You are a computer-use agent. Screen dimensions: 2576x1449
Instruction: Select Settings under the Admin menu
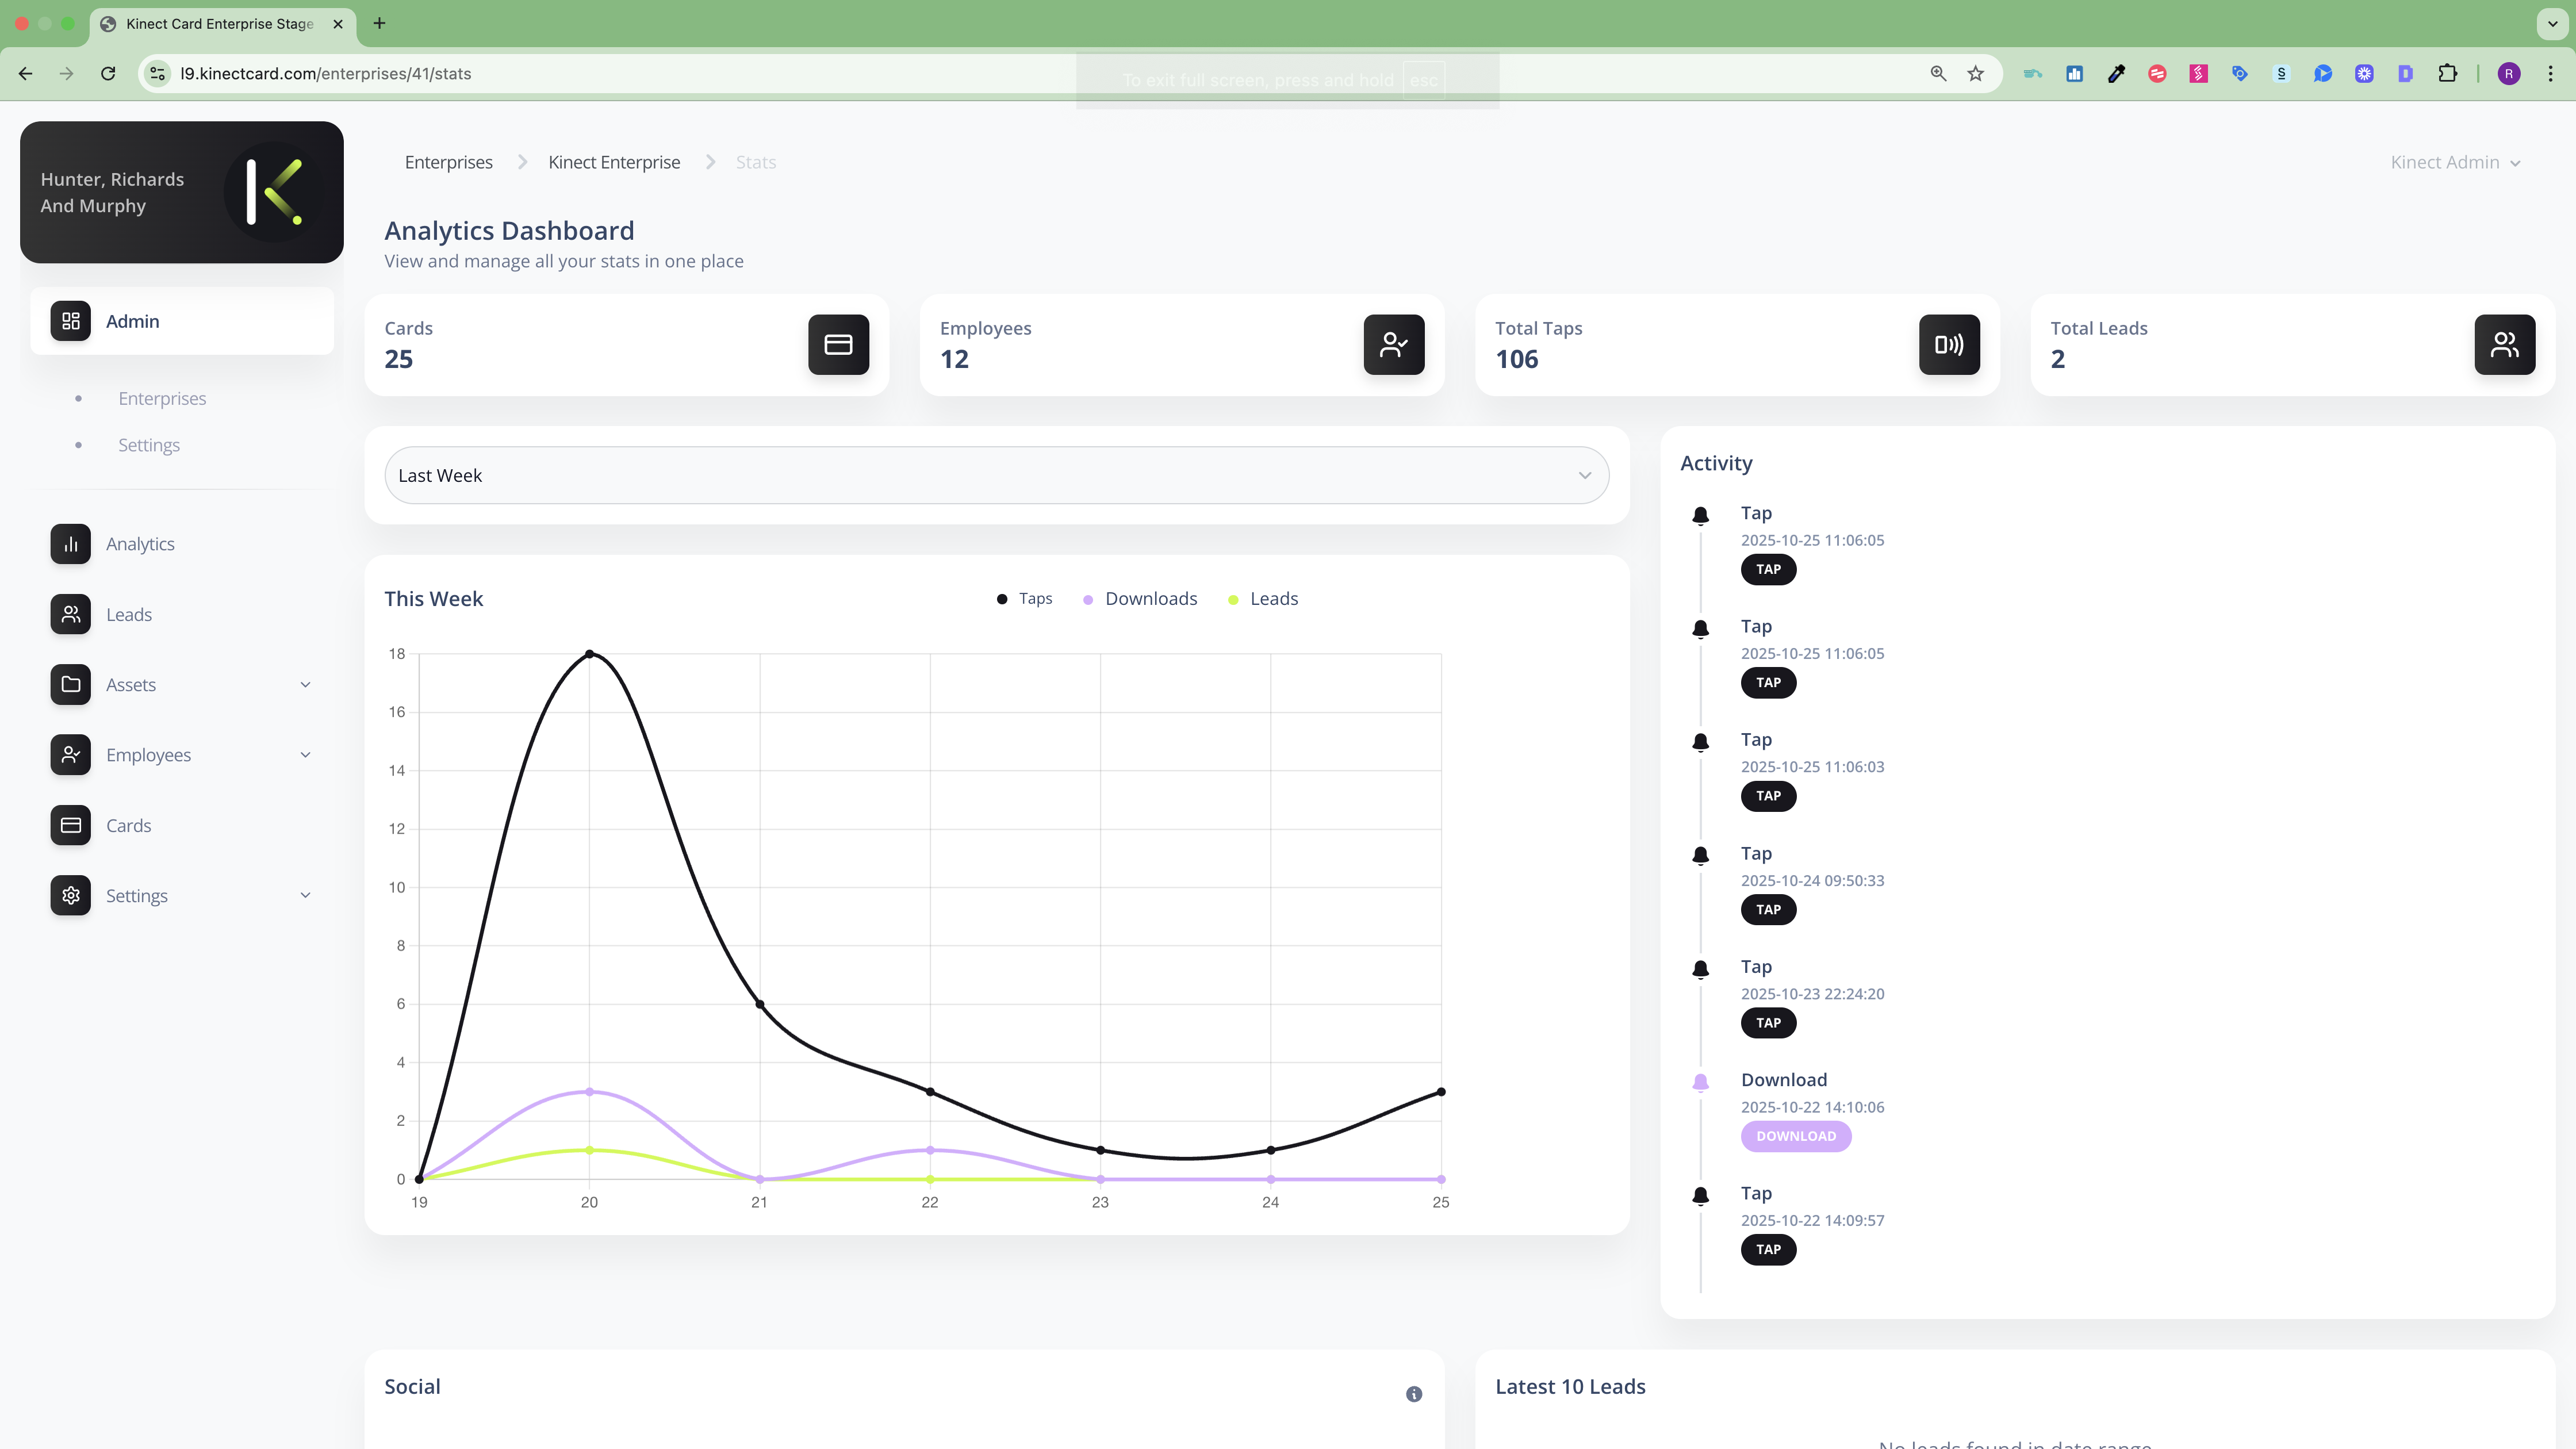point(149,445)
